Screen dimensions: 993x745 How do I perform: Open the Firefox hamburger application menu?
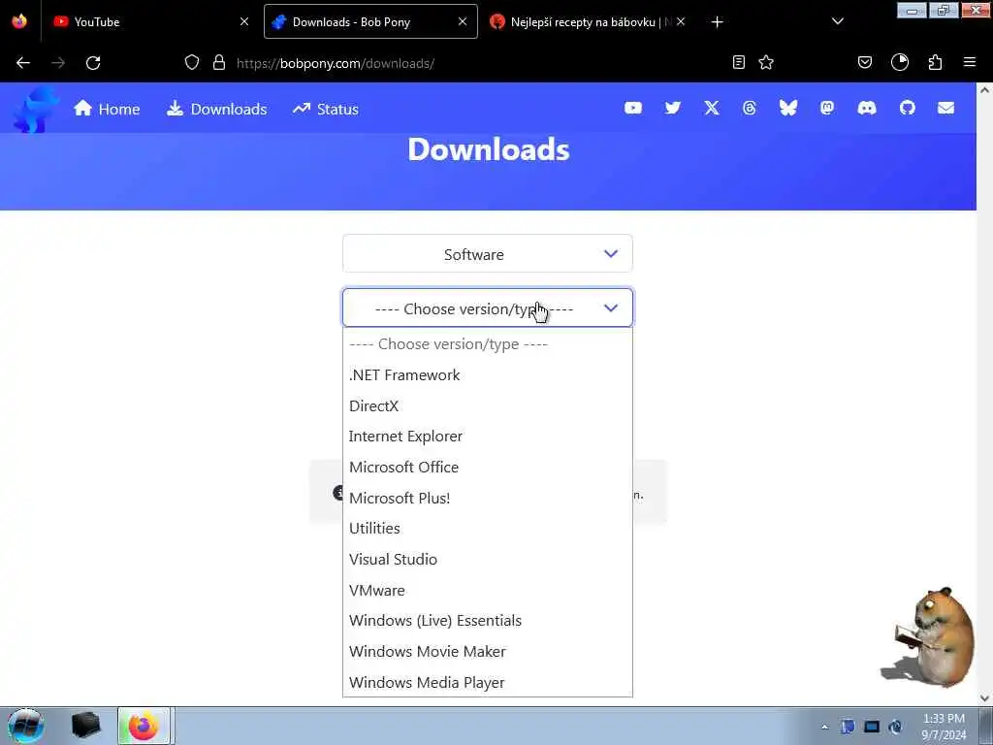[x=970, y=62]
